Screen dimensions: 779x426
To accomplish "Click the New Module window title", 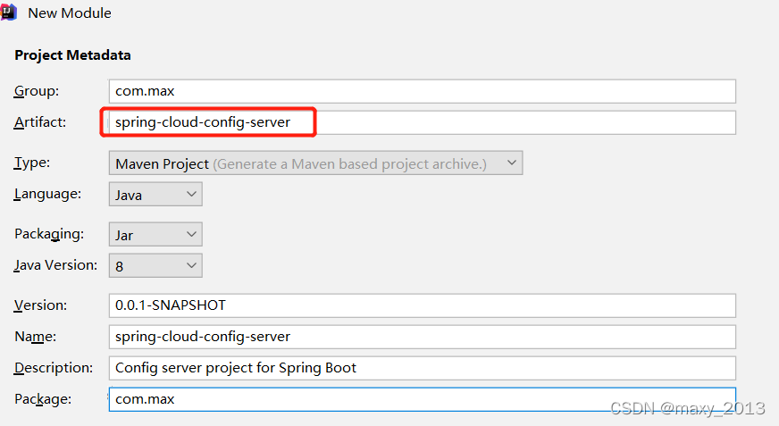I will pyautogui.click(x=70, y=13).
